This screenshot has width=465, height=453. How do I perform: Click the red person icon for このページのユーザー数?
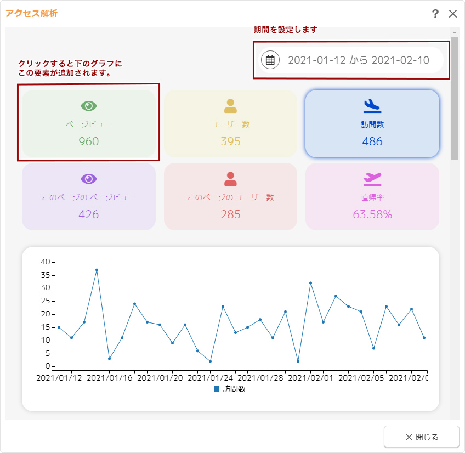click(230, 179)
